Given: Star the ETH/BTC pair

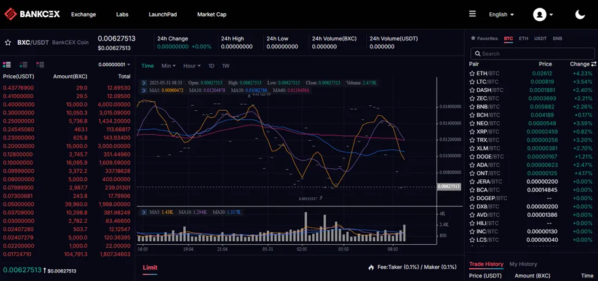Looking at the screenshot, I should tap(472, 73).
